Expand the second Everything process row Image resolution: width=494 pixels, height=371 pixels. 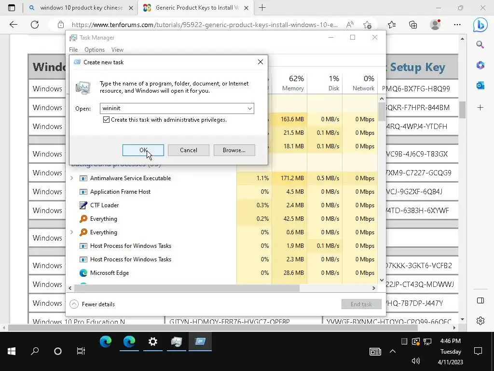[x=71, y=232]
